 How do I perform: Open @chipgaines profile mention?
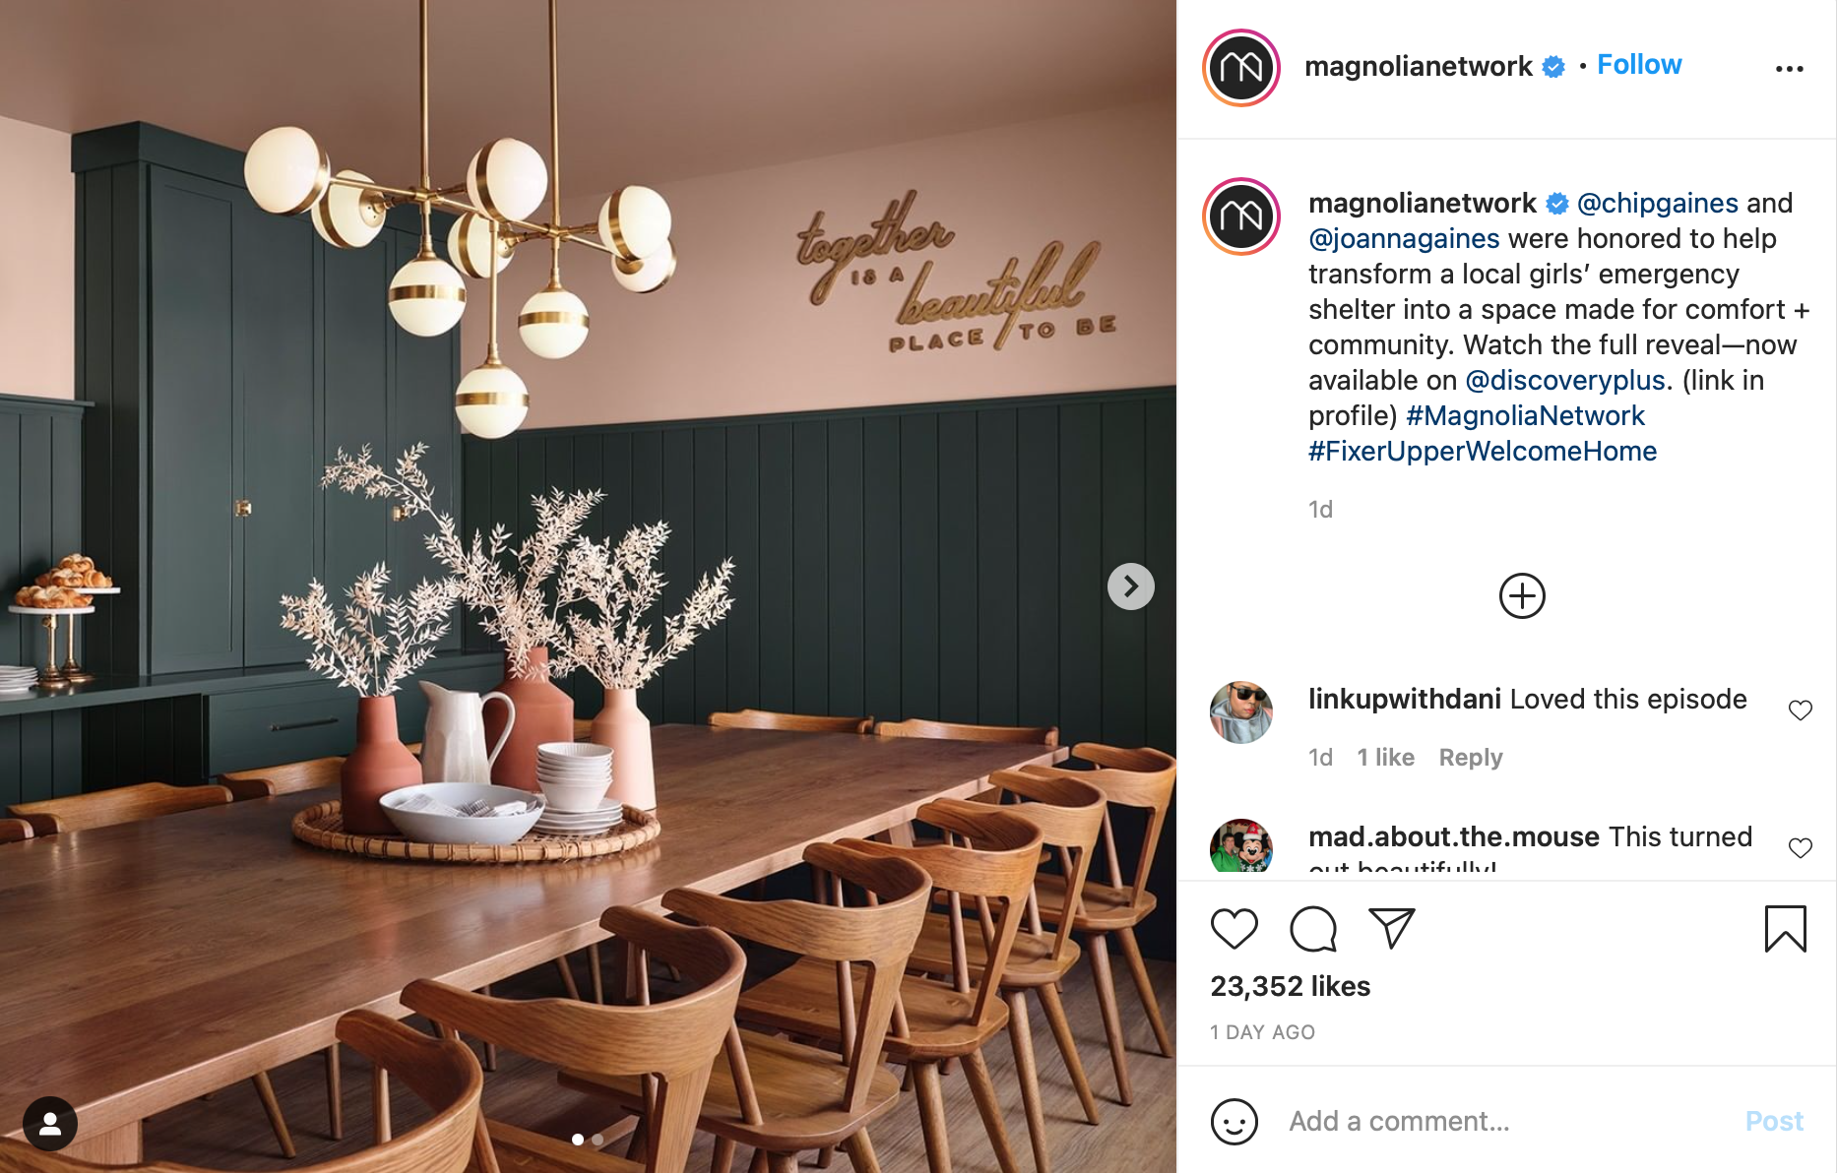tap(1657, 203)
